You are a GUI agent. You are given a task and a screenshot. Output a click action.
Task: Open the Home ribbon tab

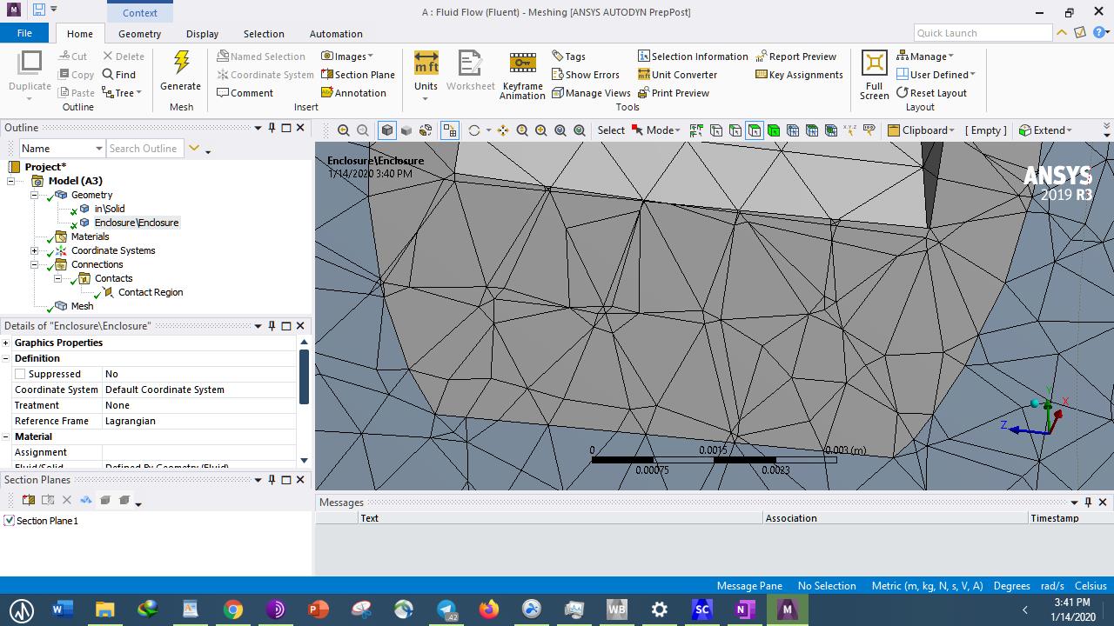[x=79, y=34]
